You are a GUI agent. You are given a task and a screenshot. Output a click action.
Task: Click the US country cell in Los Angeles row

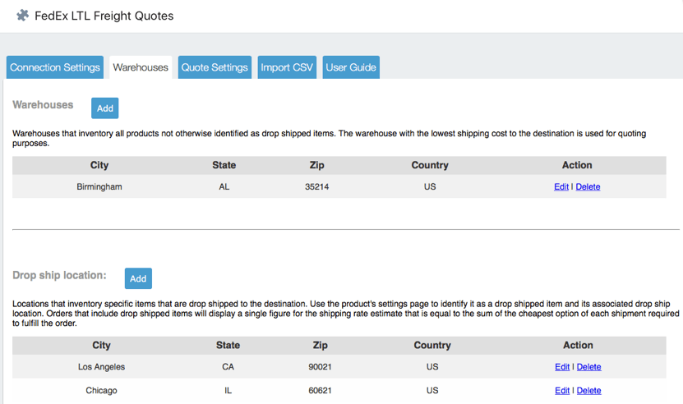tap(432, 367)
